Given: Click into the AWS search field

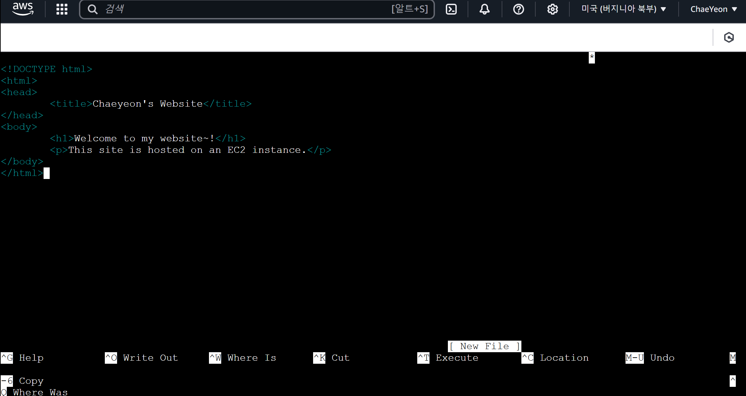Looking at the screenshot, I should [238, 9].
